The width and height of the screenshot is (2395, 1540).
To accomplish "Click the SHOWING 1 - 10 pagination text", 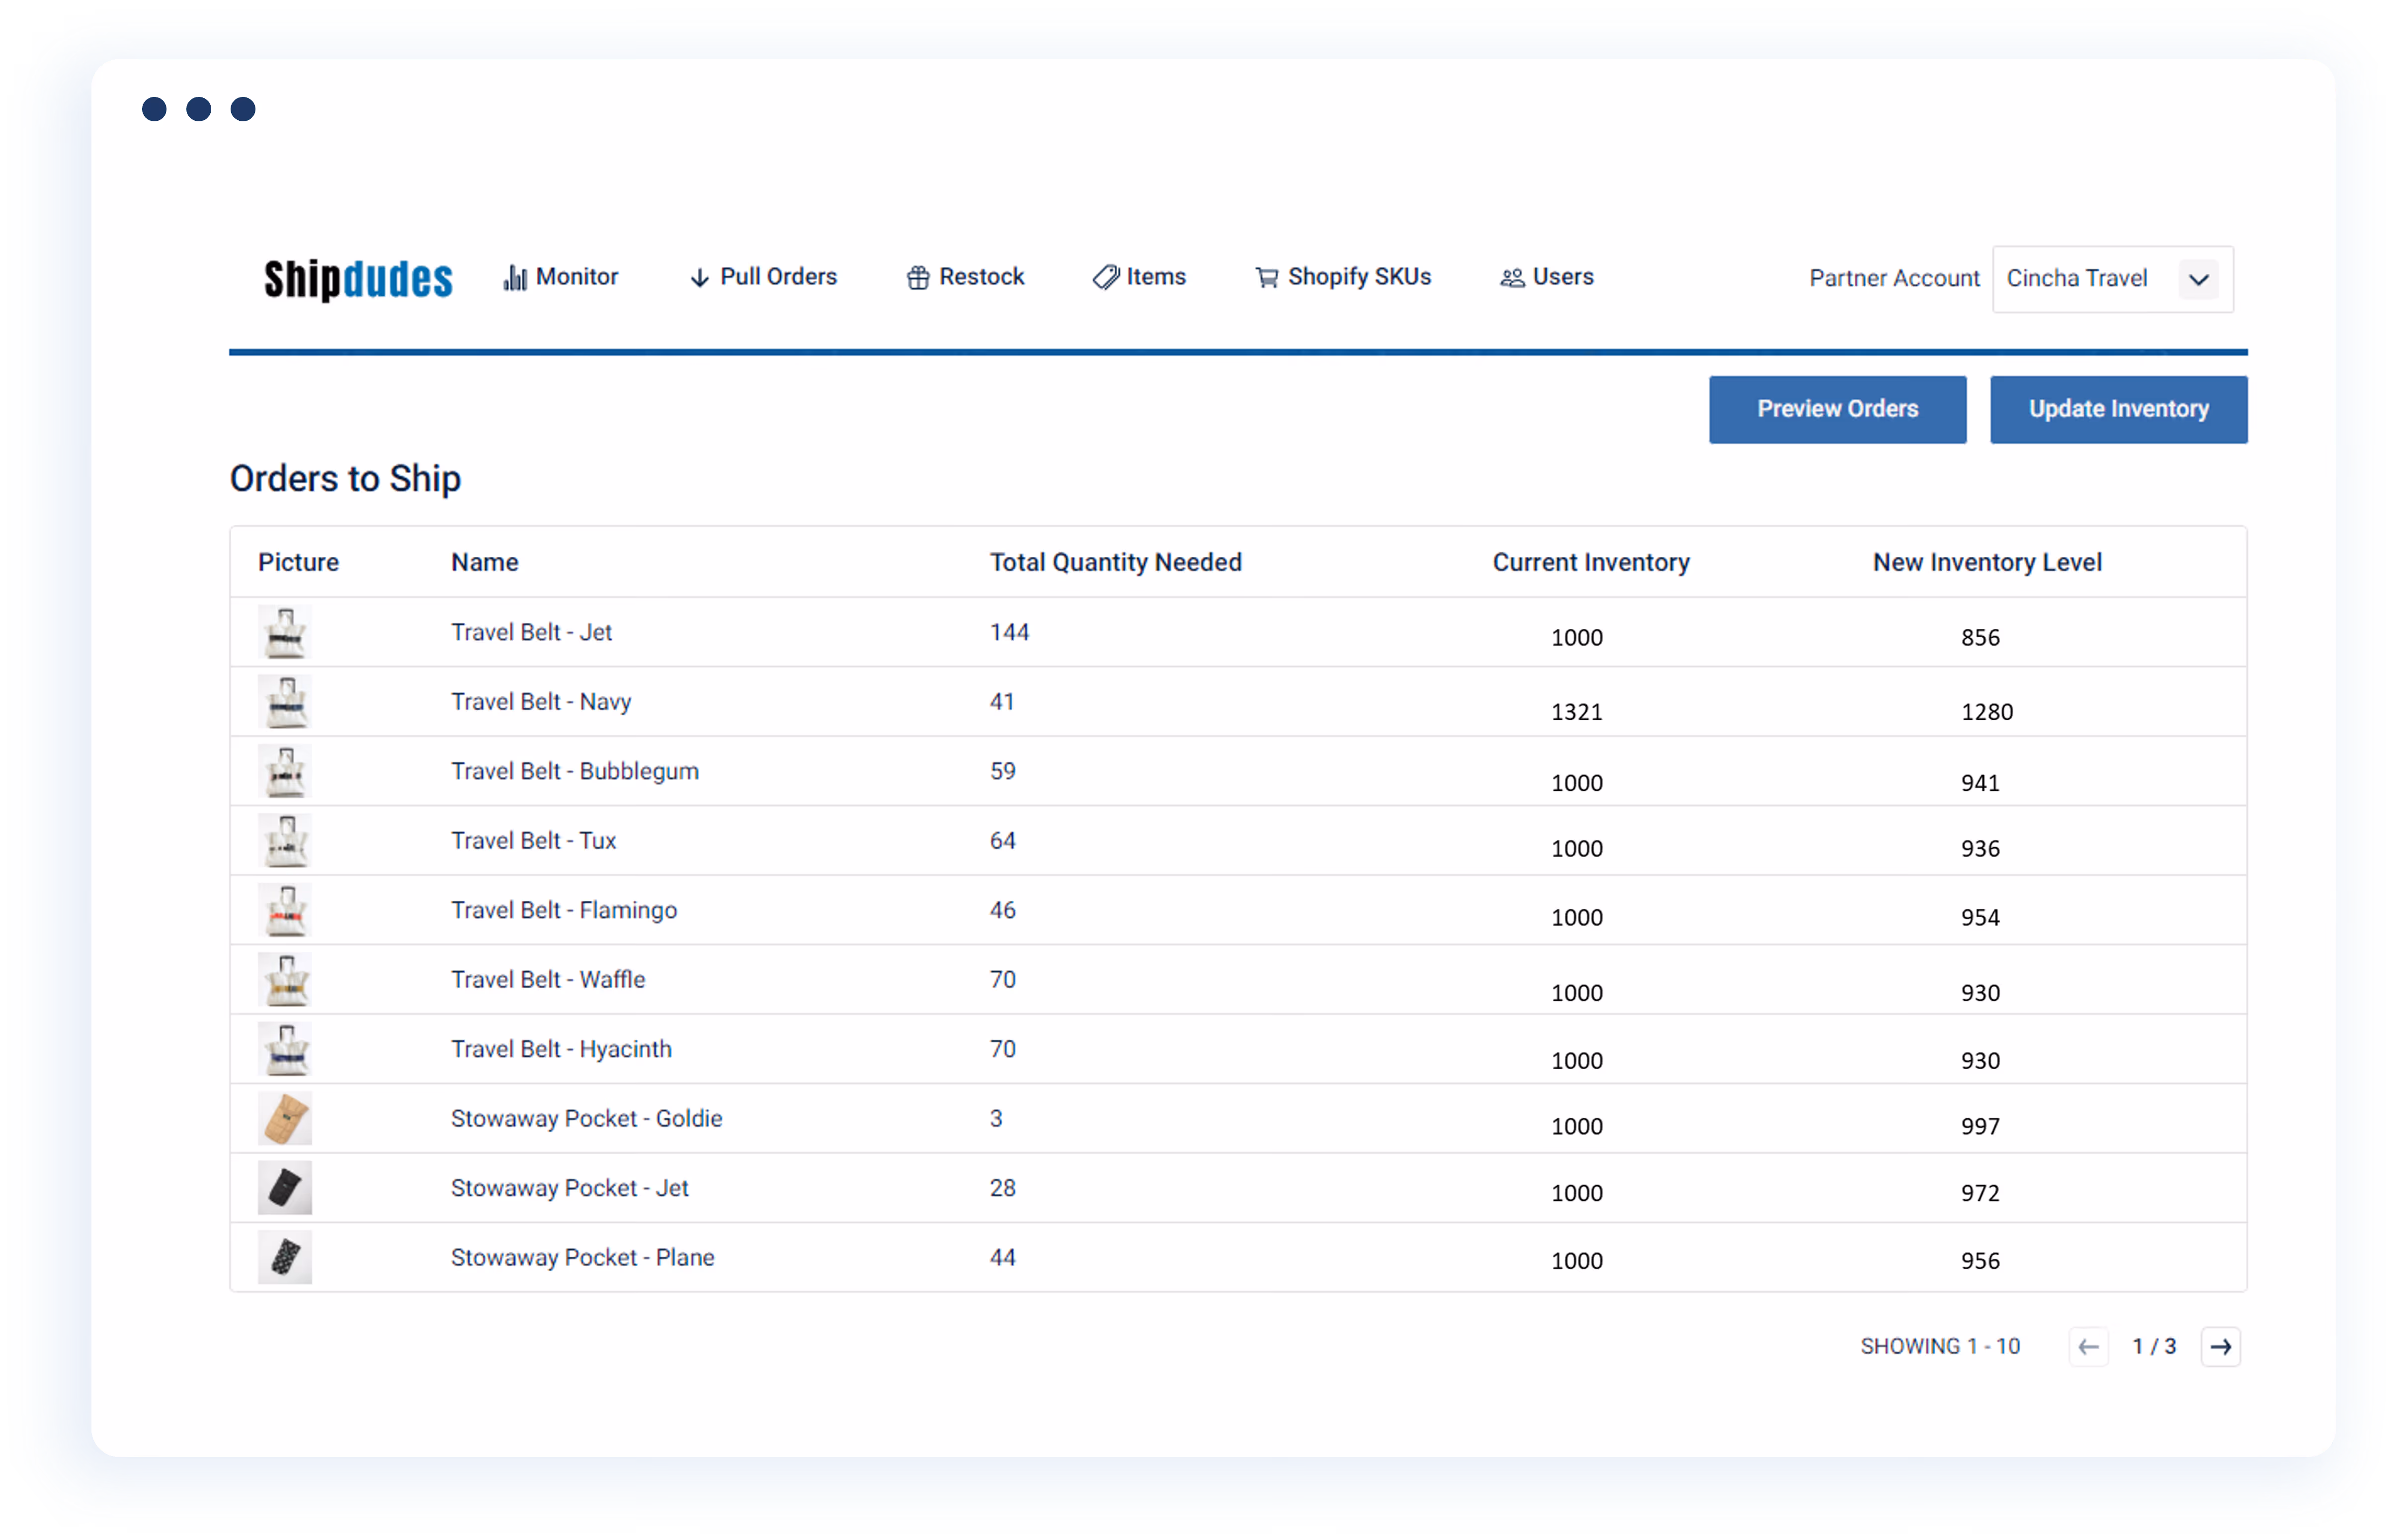I will pyautogui.click(x=1940, y=1346).
